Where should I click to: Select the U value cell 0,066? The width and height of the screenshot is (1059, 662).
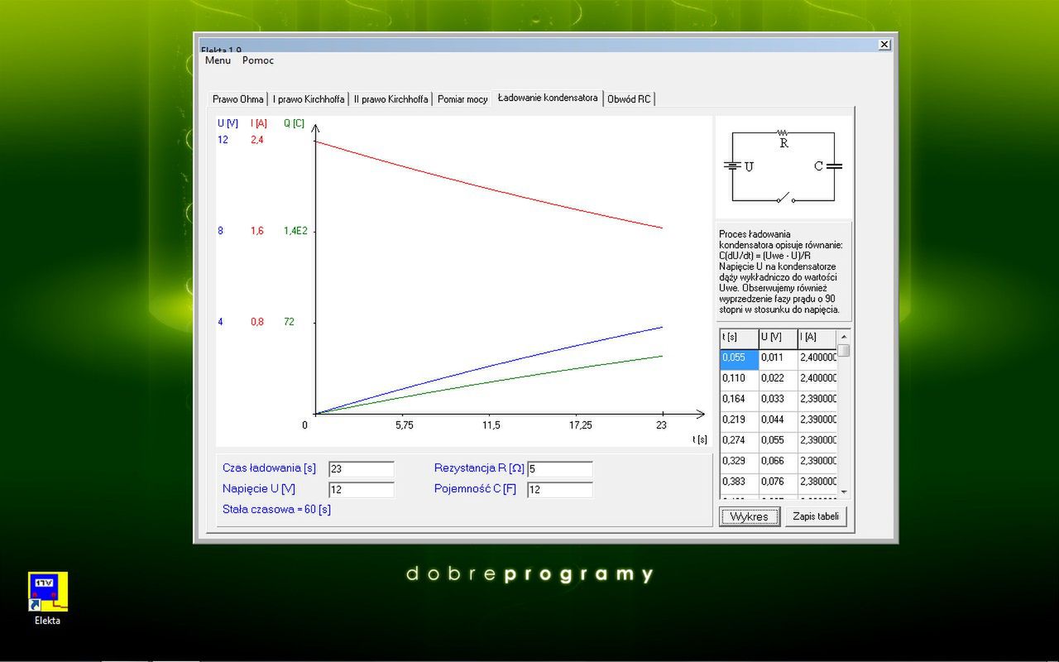[x=778, y=462]
